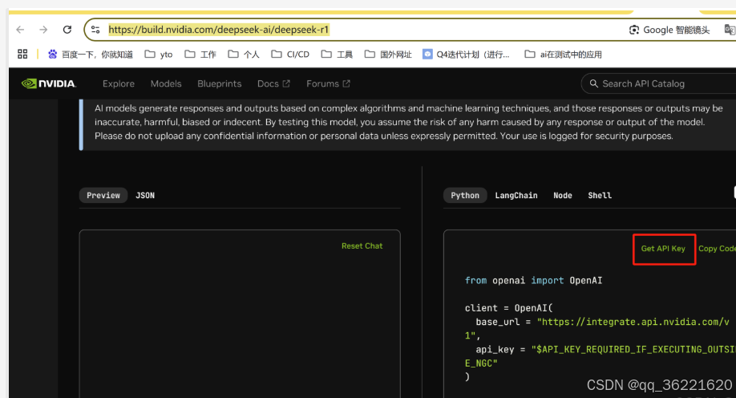This screenshot has width=736, height=398.
Task: Click the browser back arrow
Action: pyautogui.click(x=20, y=30)
